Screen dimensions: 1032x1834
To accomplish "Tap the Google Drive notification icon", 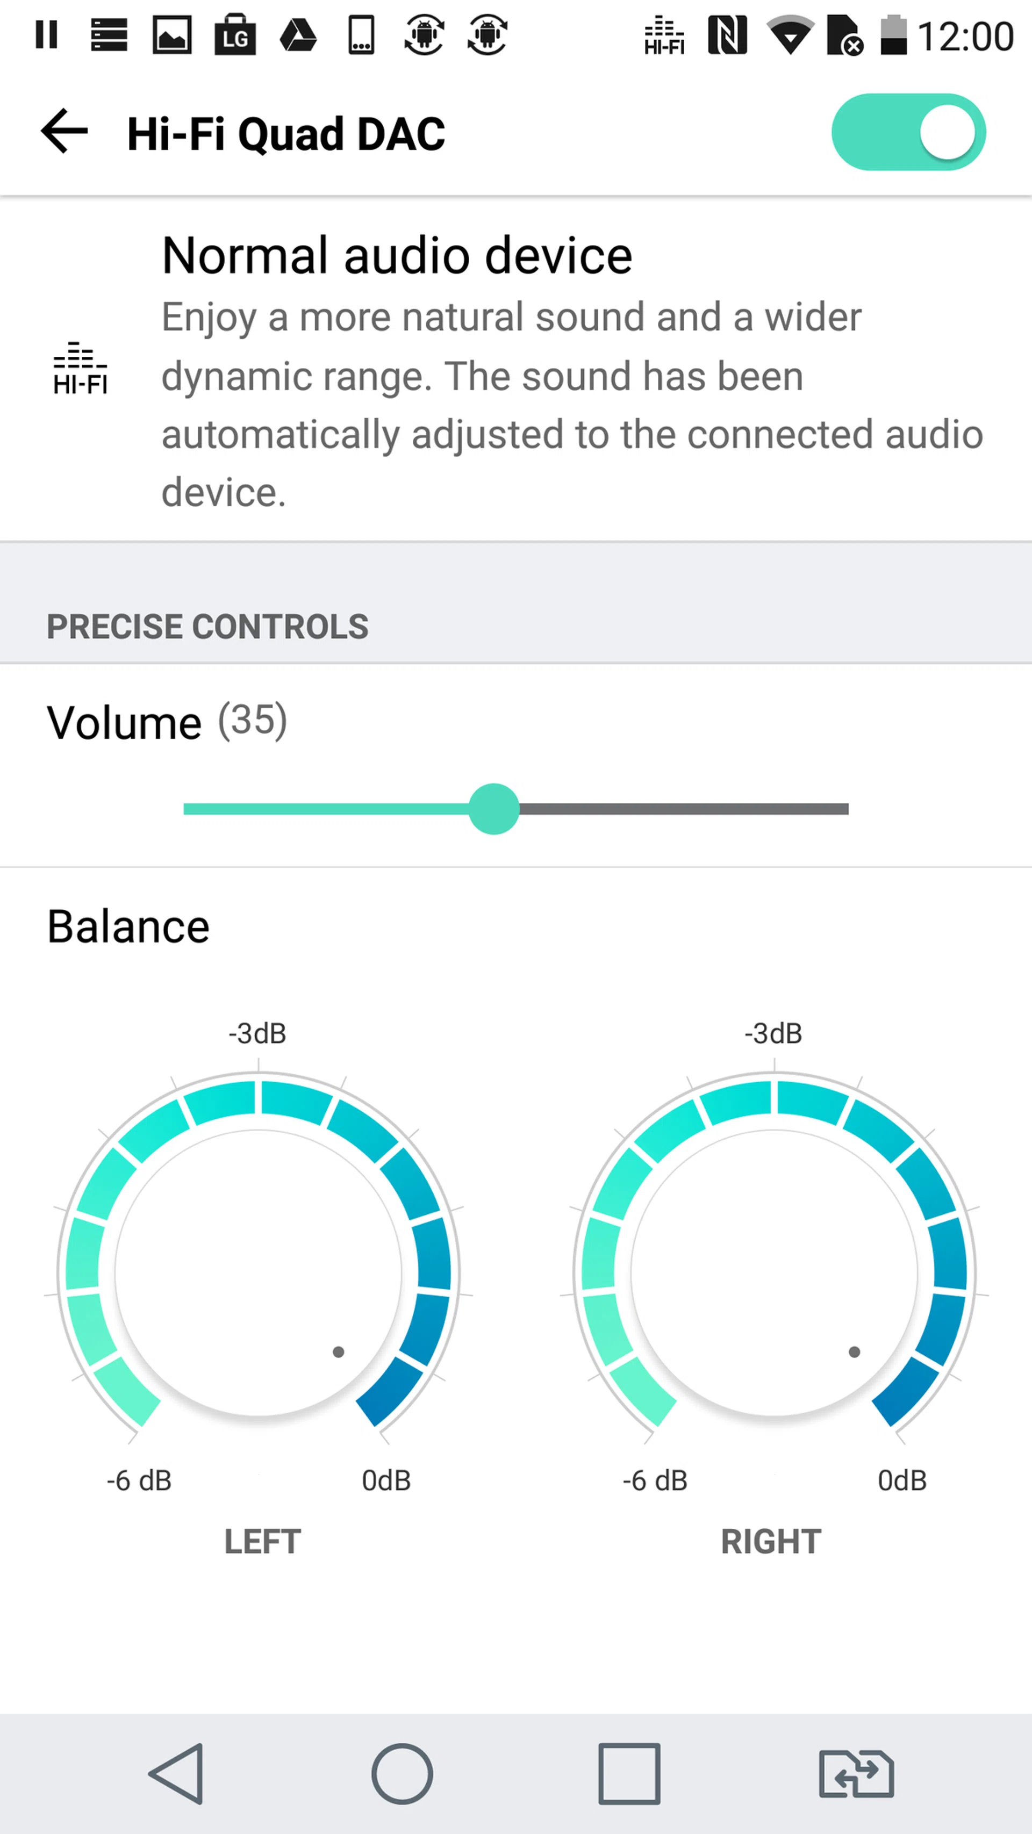I will 298,35.
